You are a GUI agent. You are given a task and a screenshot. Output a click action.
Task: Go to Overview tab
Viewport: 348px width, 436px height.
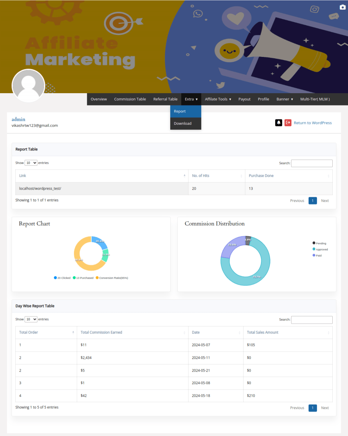point(99,99)
